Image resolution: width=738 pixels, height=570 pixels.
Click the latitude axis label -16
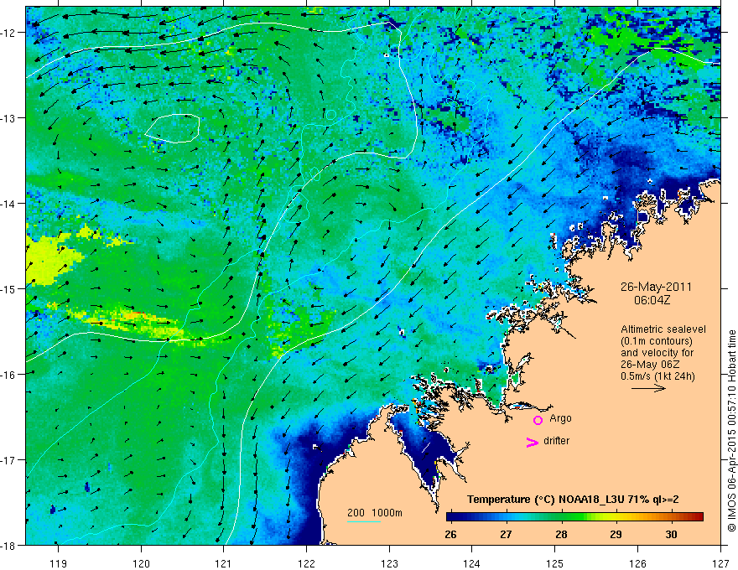pyautogui.click(x=8, y=375)
